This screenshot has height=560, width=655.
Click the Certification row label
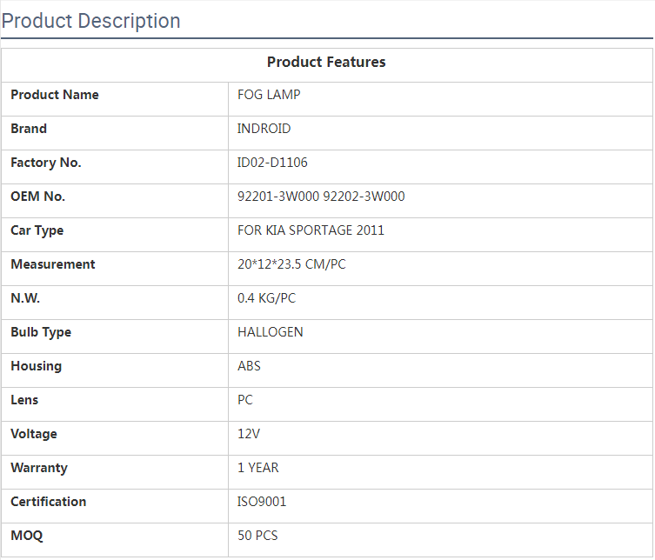click(48, 502)
